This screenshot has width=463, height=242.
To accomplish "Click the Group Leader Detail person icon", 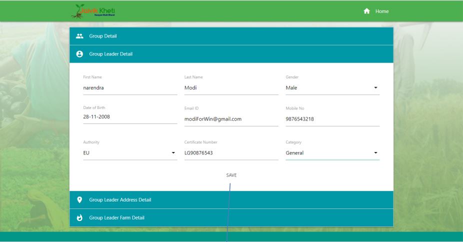I will click(x=79, y=54).
